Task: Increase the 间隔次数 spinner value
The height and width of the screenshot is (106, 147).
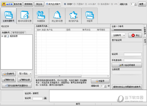Action: pos(136,3)
